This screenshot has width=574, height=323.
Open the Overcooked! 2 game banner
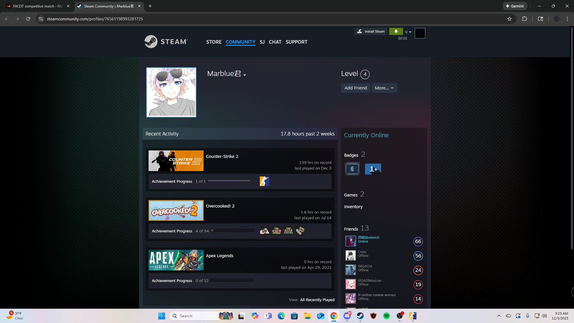[x=176, y=211]
